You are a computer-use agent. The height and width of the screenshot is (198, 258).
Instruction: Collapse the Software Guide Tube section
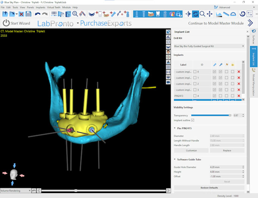pos(175,159)
